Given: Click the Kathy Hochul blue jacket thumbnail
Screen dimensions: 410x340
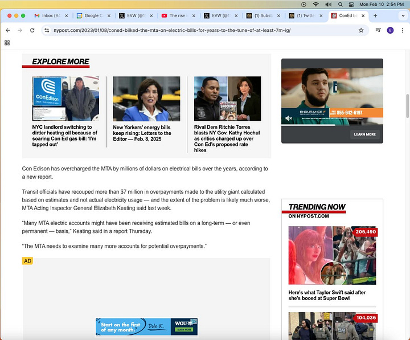Looking at the screenshot, I should [x=146, y=99].
